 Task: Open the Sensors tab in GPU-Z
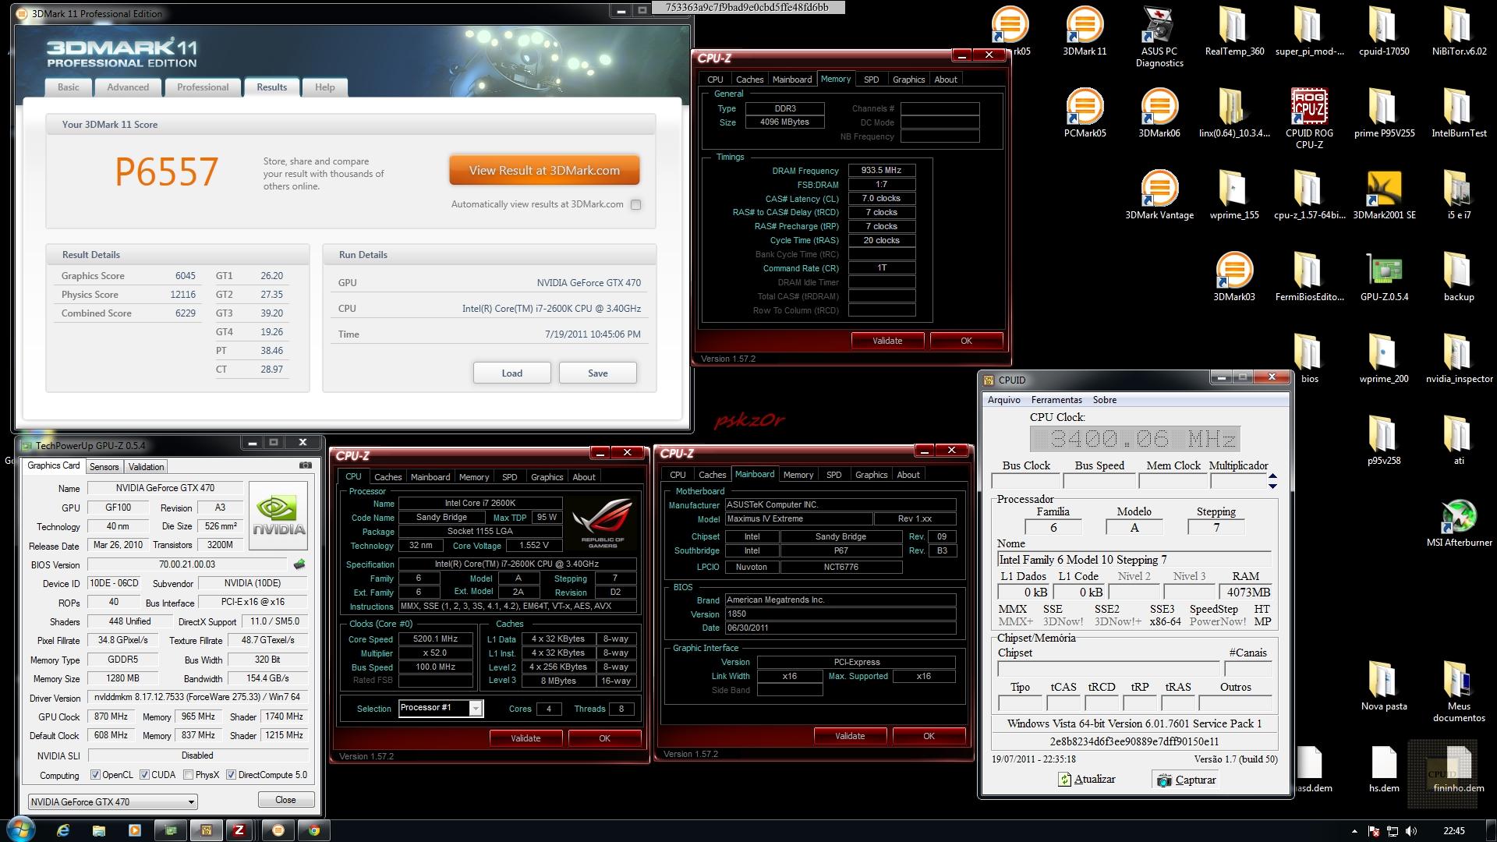[x=104, y=466]
